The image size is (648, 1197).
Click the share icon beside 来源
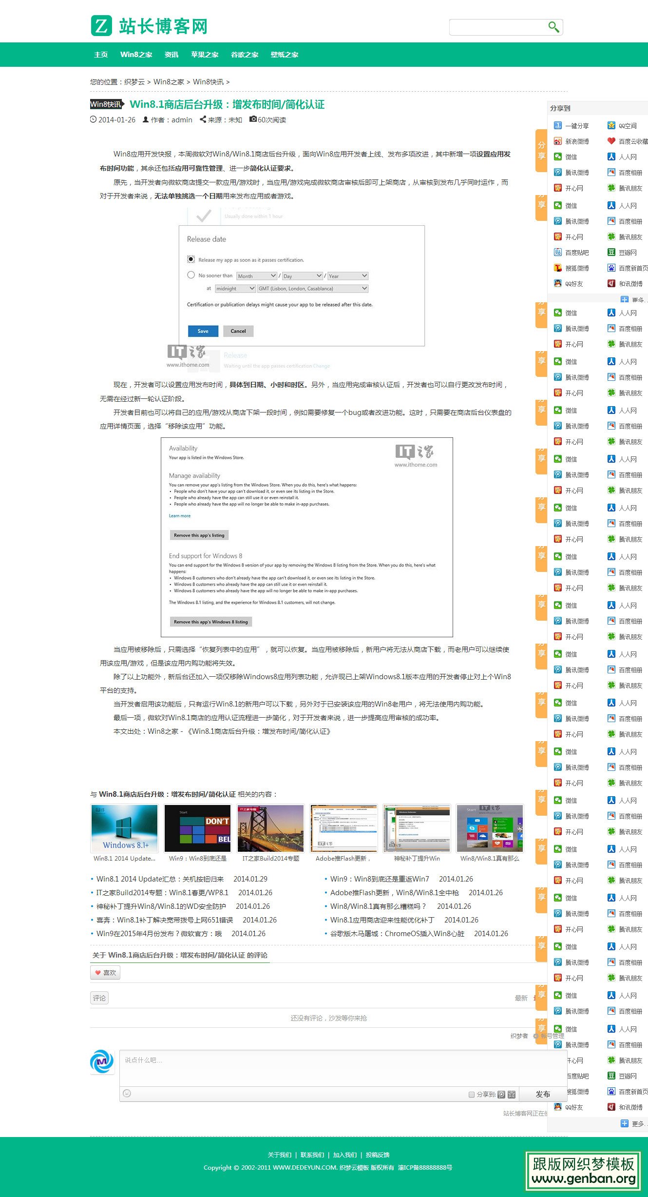click(x=203, y=119)
